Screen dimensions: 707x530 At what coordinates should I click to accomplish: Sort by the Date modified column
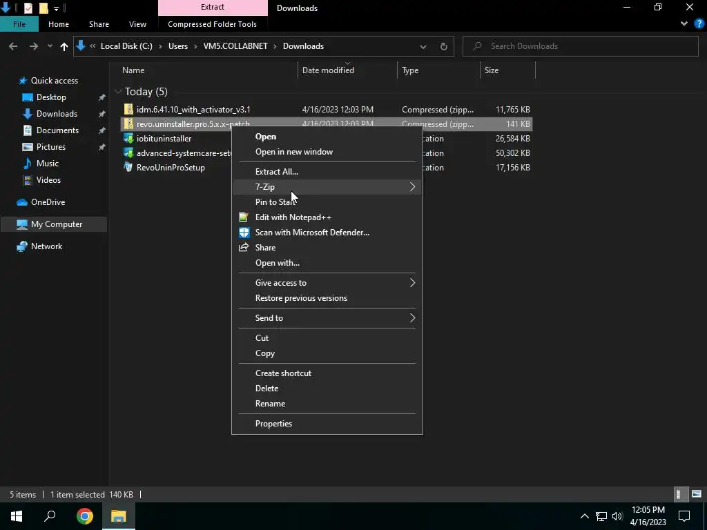coord(328,70)
